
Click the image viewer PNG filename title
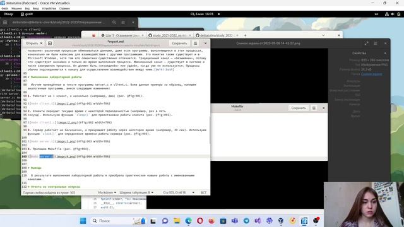(268, 44)
